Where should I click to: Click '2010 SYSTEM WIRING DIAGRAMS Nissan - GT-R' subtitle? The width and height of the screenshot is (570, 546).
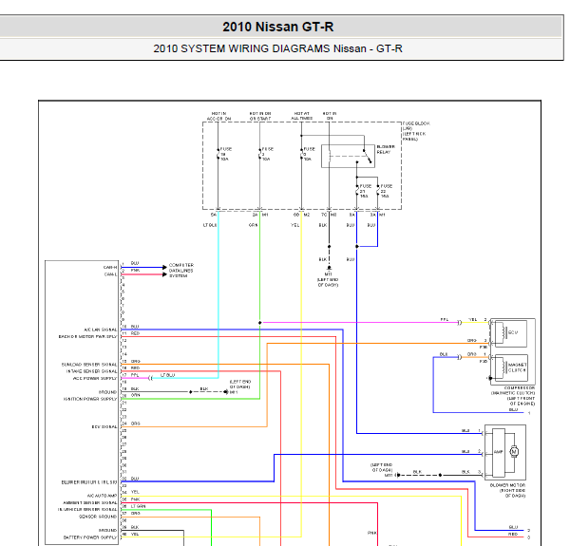(x=277, y=48)
